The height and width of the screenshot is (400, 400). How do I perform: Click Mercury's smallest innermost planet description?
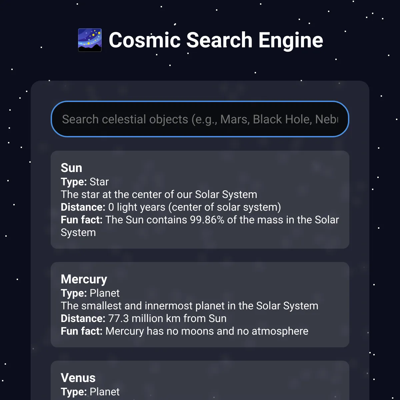pos(189,306)
